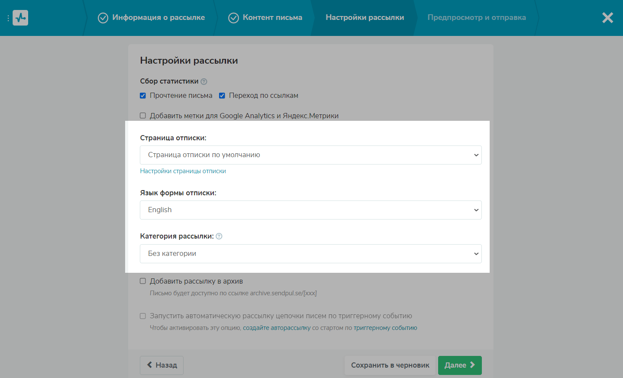Switch to the Настройки рассылки step
The image size is (623, 378).
(x=365, y=18)
